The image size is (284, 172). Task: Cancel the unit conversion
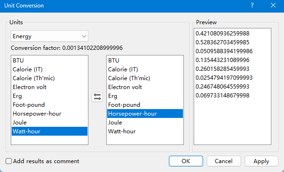click(x=224, y=161)
